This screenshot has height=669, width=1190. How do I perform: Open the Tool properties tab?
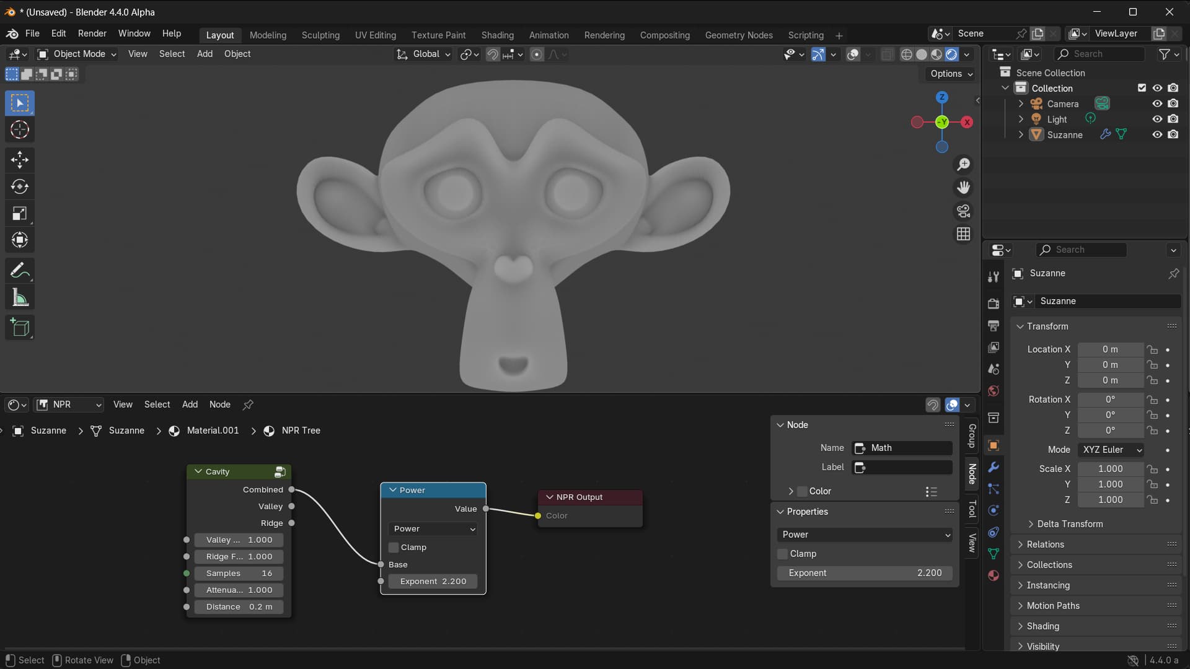994,277
